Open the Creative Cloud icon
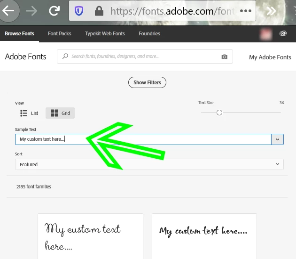The width and height of the screenshot is (296, 259). pyautogui.click(x=283, y=33)
